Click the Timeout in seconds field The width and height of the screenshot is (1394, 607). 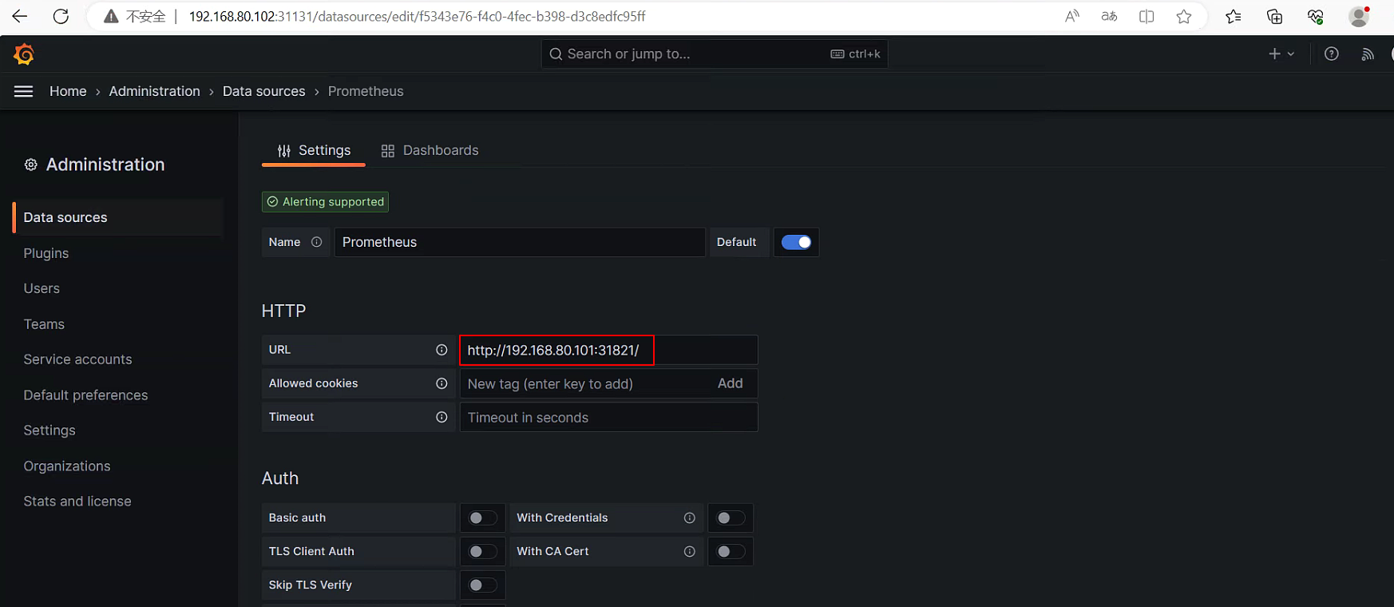608,417
